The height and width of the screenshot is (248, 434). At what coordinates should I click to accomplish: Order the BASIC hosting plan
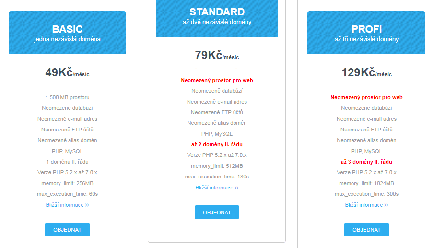(x=67, y=229)
